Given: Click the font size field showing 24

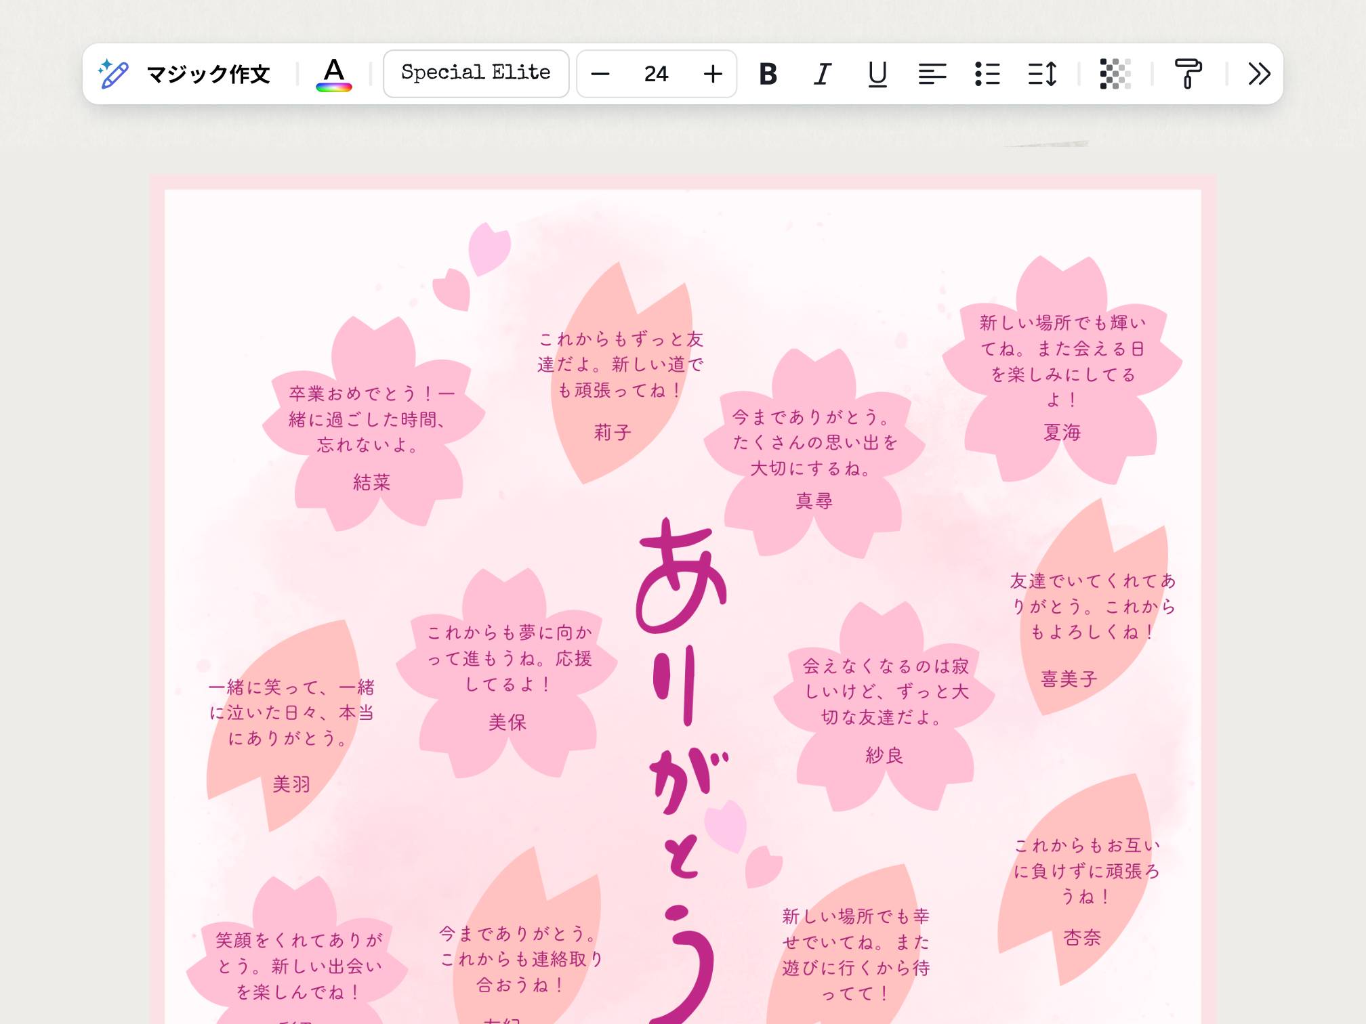Looking at the screenshot, I should (656, 74).
